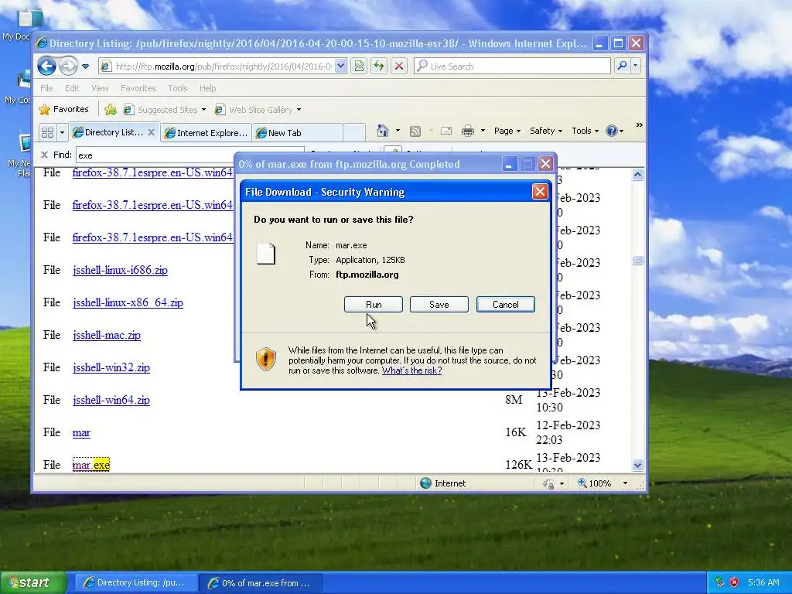Click the highlighted mar.exe link
The width and height of the screenshot is (792, 594).
91,465
